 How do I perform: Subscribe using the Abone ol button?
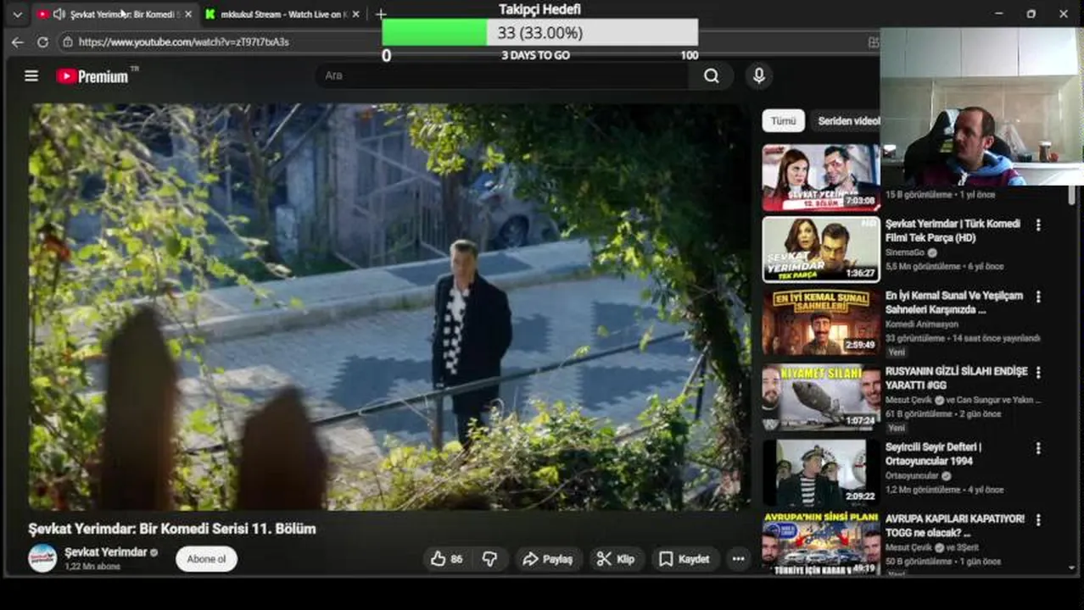click(206, 559)
